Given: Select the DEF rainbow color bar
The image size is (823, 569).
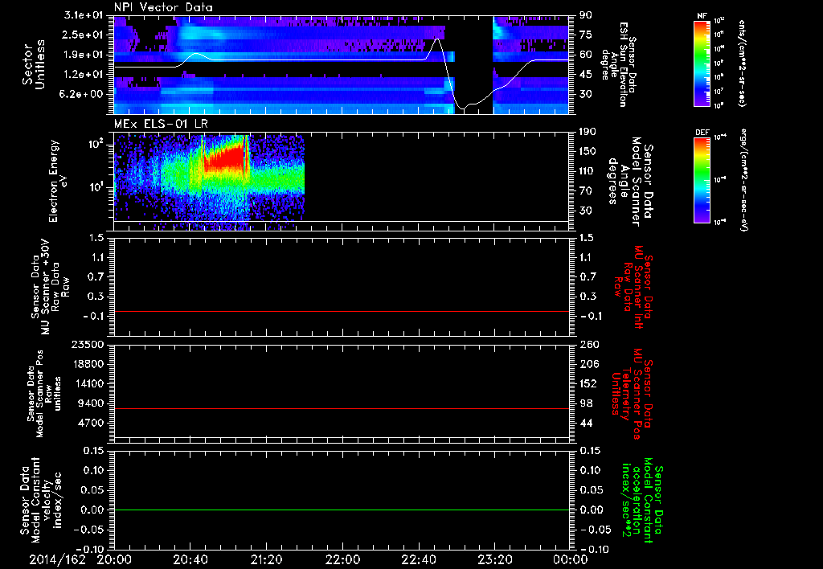Looking at the screenshot, I should coord(702,180).
